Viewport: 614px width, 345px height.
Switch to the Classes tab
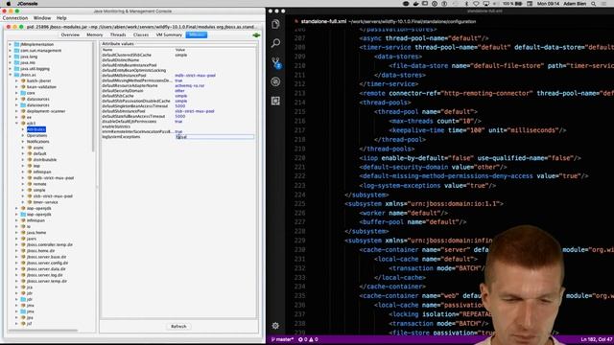coord(141,35)
